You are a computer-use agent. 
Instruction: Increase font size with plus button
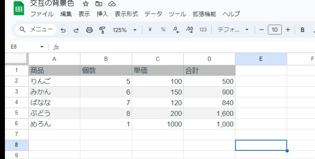coord(288,30)
